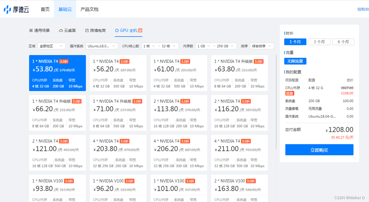The image size is (369, 202).
Task: Select the 云桌面 cloud icon
Action: 61,31
